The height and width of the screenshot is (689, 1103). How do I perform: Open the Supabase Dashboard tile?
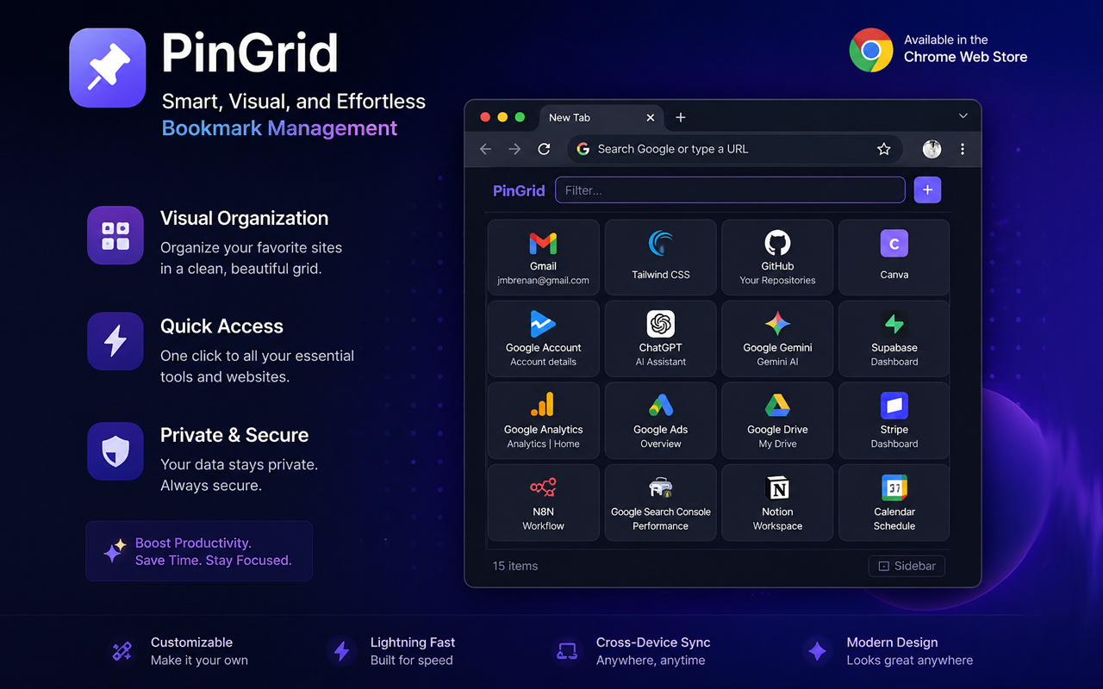pos(894,338)
